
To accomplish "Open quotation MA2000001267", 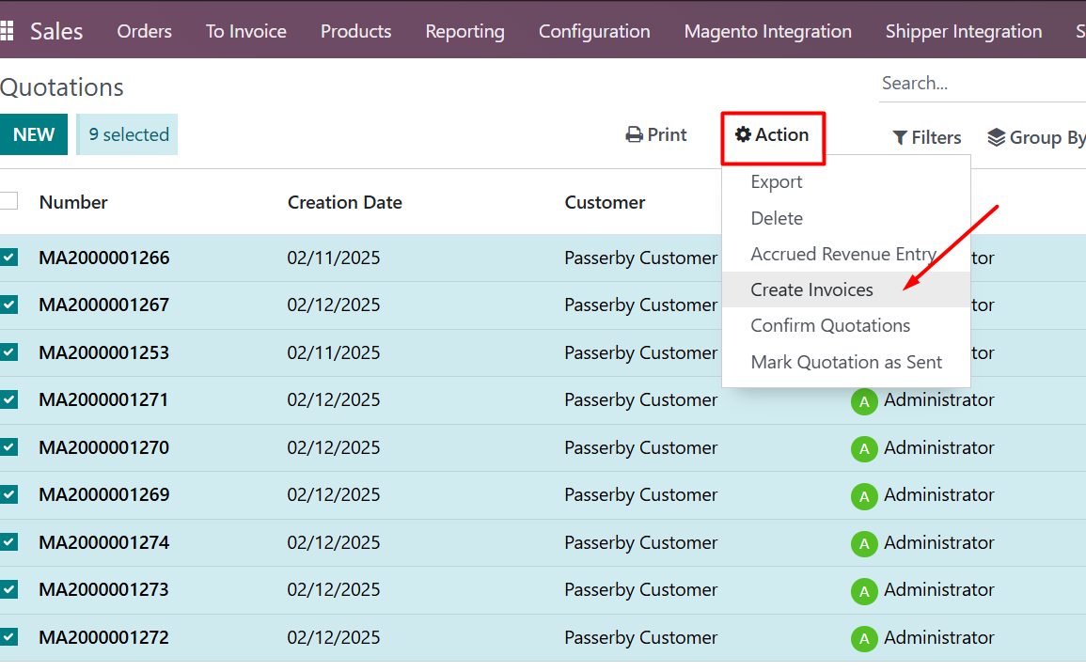I will point(104,305).
